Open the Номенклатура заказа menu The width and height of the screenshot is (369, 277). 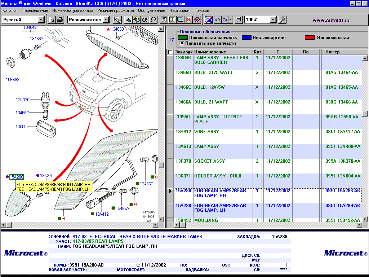point(73,10)
